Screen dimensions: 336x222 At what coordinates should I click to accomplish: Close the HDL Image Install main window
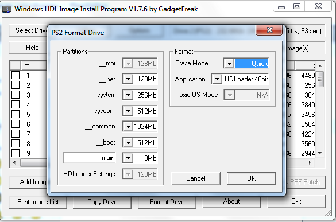click(318, 7)
